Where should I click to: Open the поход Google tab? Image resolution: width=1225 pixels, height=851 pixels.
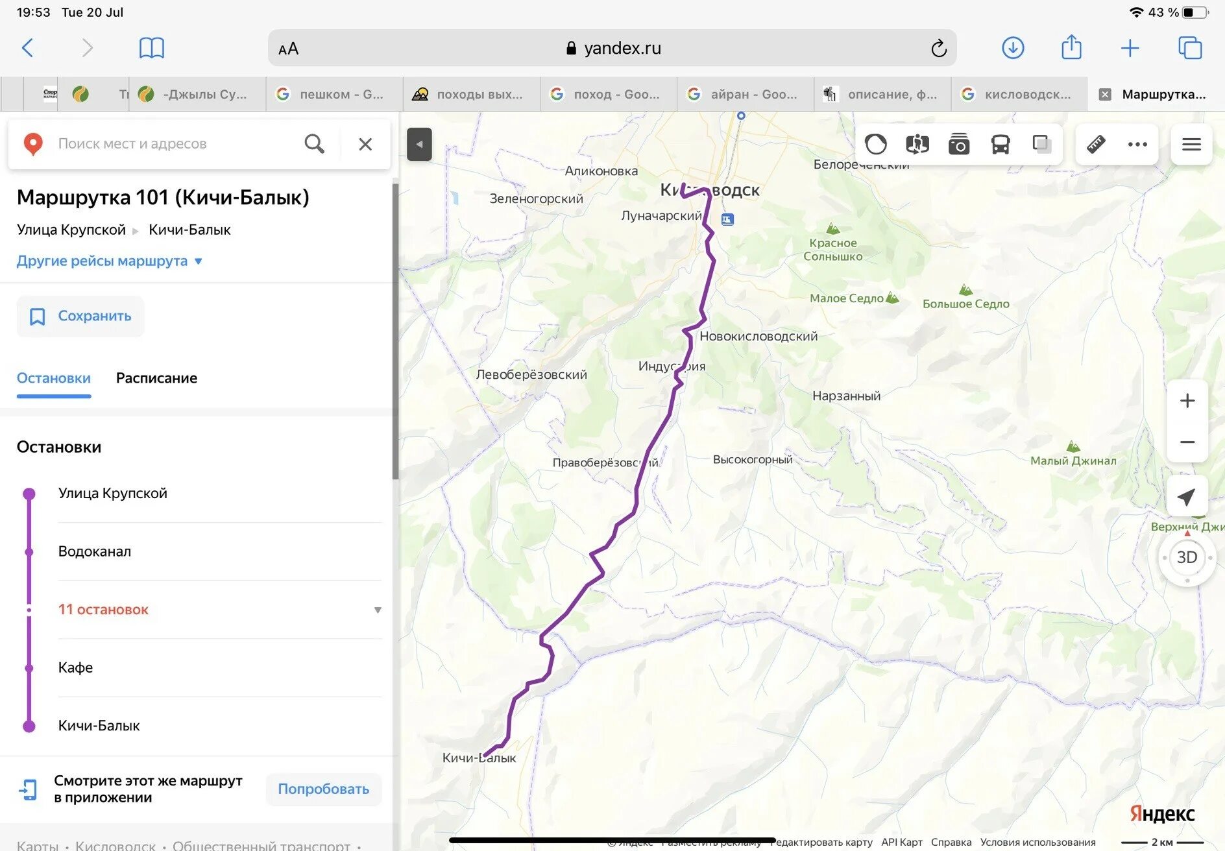pos(609,95)
